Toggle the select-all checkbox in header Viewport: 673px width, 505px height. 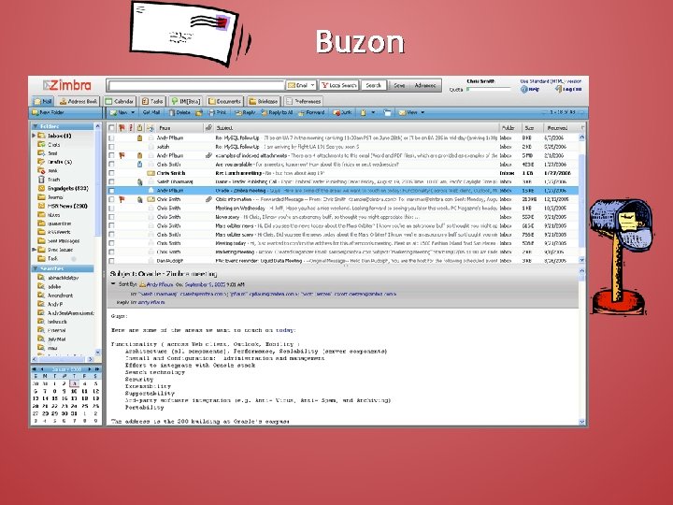pyautogui.click(x=111, y=128)
